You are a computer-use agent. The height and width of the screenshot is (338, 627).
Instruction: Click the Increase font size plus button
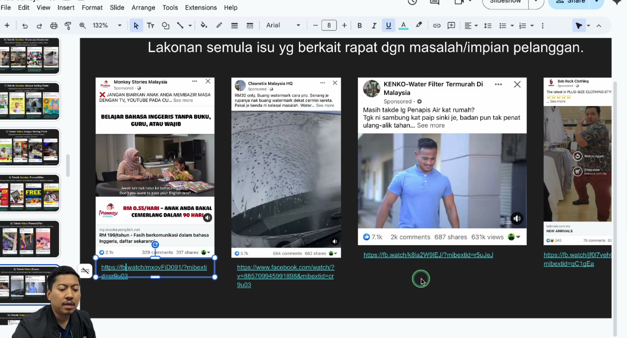tap(344, 26)
